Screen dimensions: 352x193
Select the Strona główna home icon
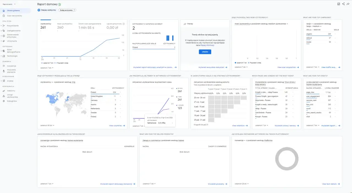click(x=4, y=11)
